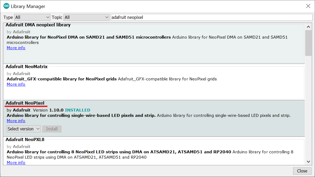Viewport: 315px width, 177px height.
Task: Click the scrollbar up arrow
Action: click(308, 27)
